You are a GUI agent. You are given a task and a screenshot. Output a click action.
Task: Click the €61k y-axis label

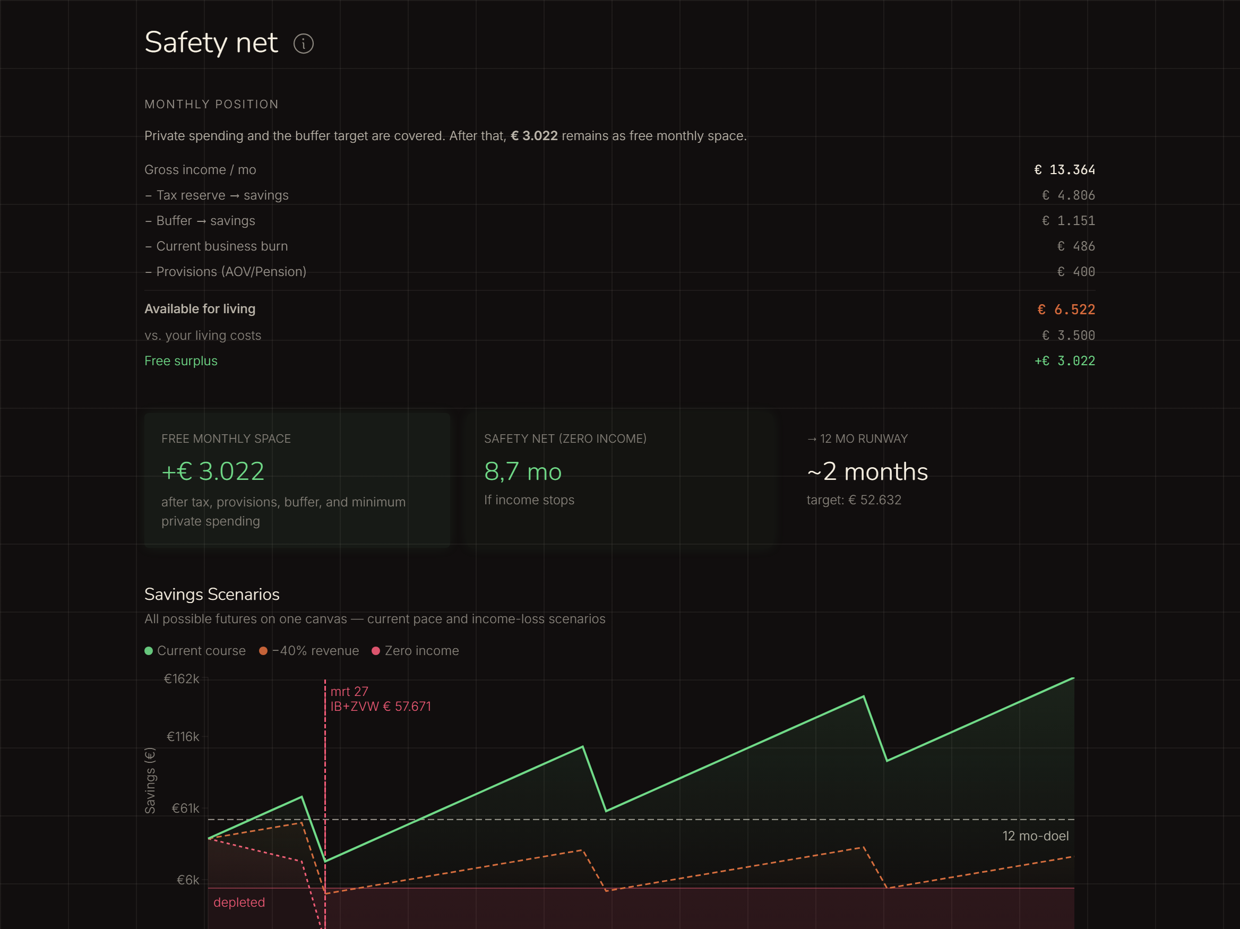pyautogui.click(x=186, y=808)
